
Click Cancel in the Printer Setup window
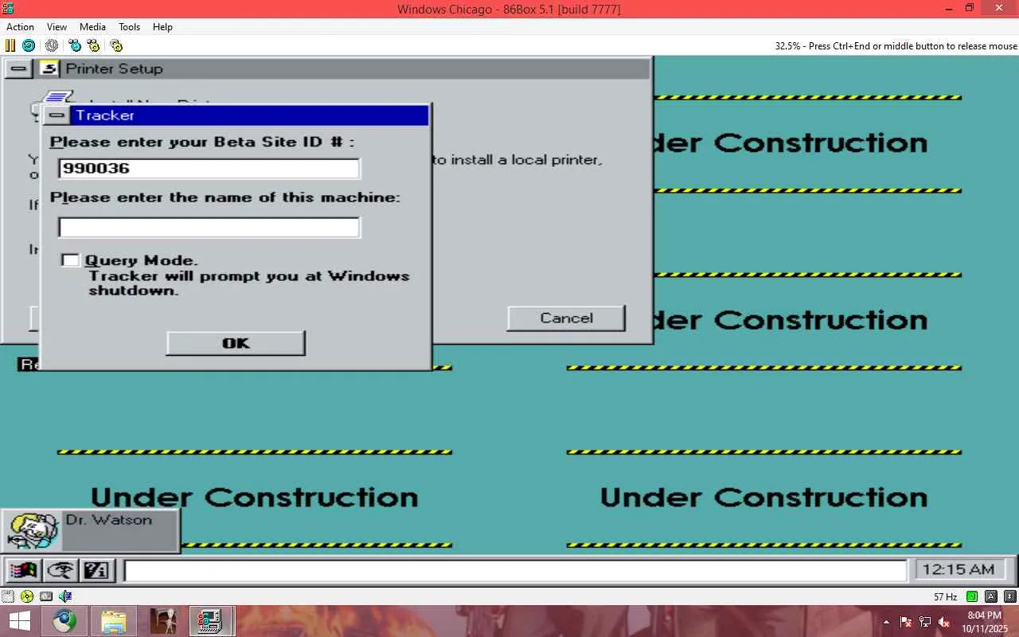(566, 318)
